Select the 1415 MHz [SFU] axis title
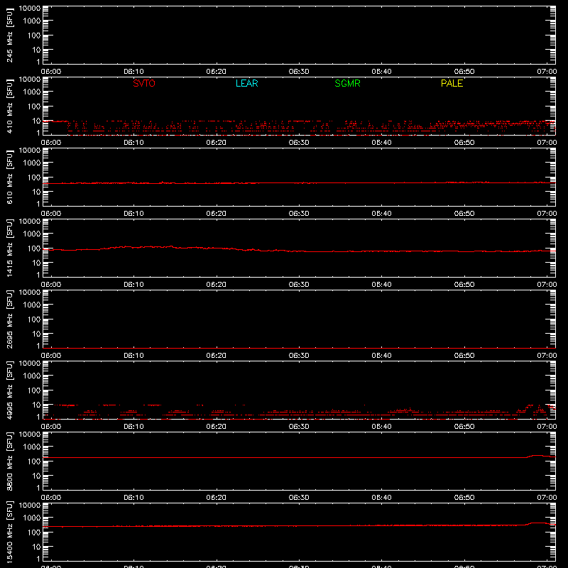The width and height of the screenshot is (568, 568). point(10,248)
